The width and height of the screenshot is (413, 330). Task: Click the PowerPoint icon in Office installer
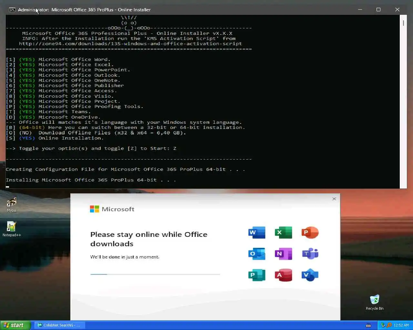[x=310, y=232]
